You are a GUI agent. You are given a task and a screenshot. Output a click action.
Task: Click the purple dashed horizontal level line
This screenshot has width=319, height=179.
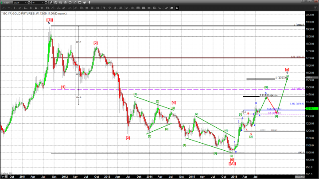[133, 90]
